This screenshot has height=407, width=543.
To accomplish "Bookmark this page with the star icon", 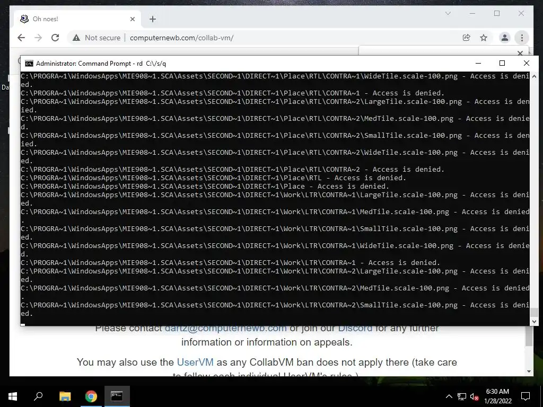I will [x=484, y=38].
